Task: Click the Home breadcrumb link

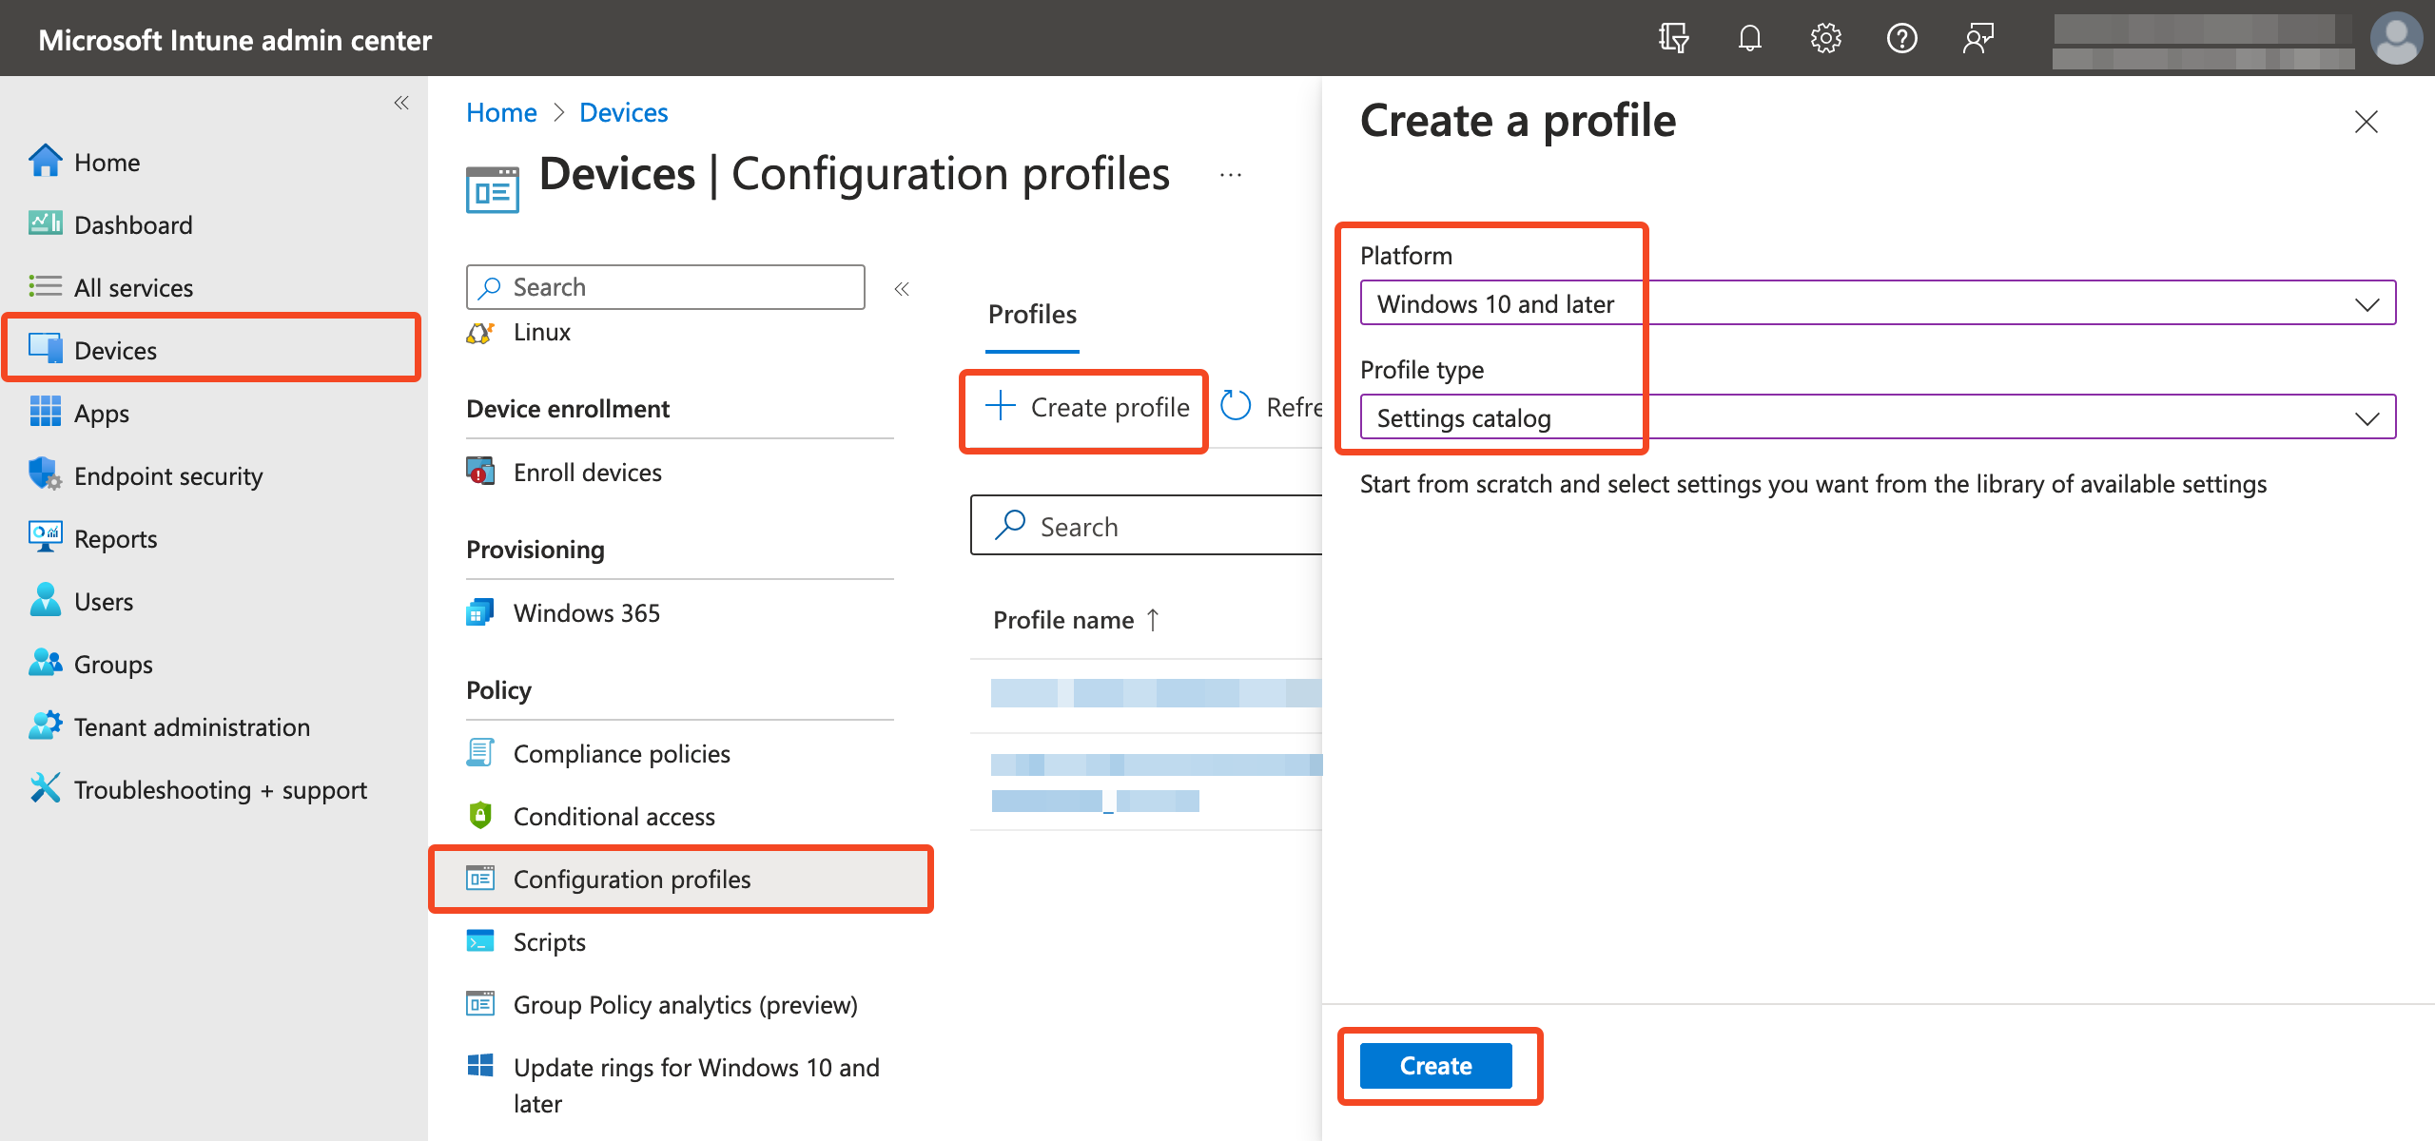Action: (501, 112)
